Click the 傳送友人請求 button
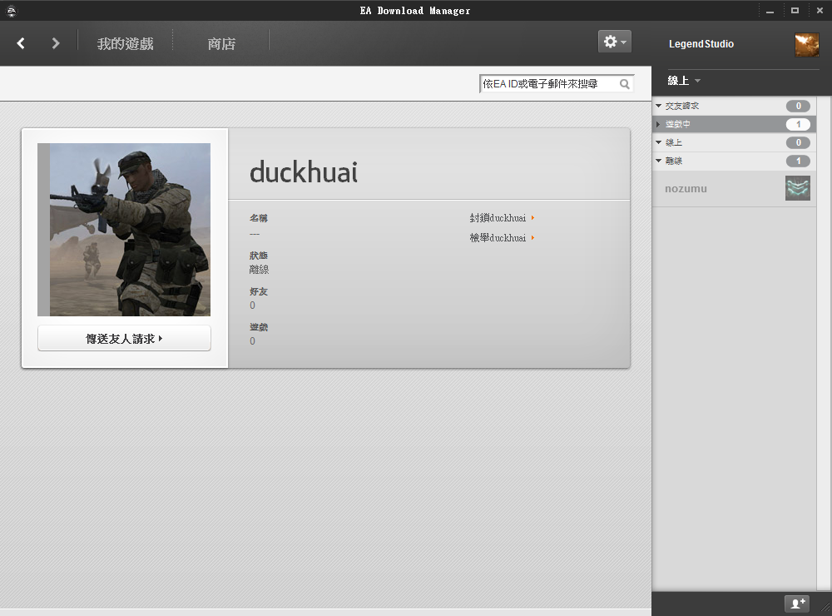This screenshot has height=616, width=832. [x=124, y=339]
